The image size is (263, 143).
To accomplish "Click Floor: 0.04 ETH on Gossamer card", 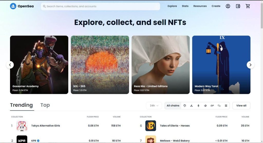I will [x=20, y=91].
